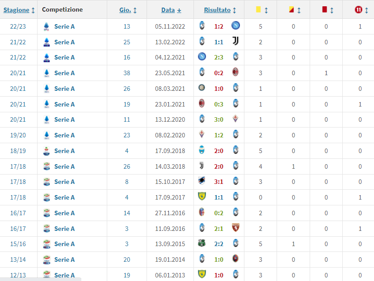Open the Serie A link for 13.02.2022
The width and height of the screenshot is (374, 281).
64,42
